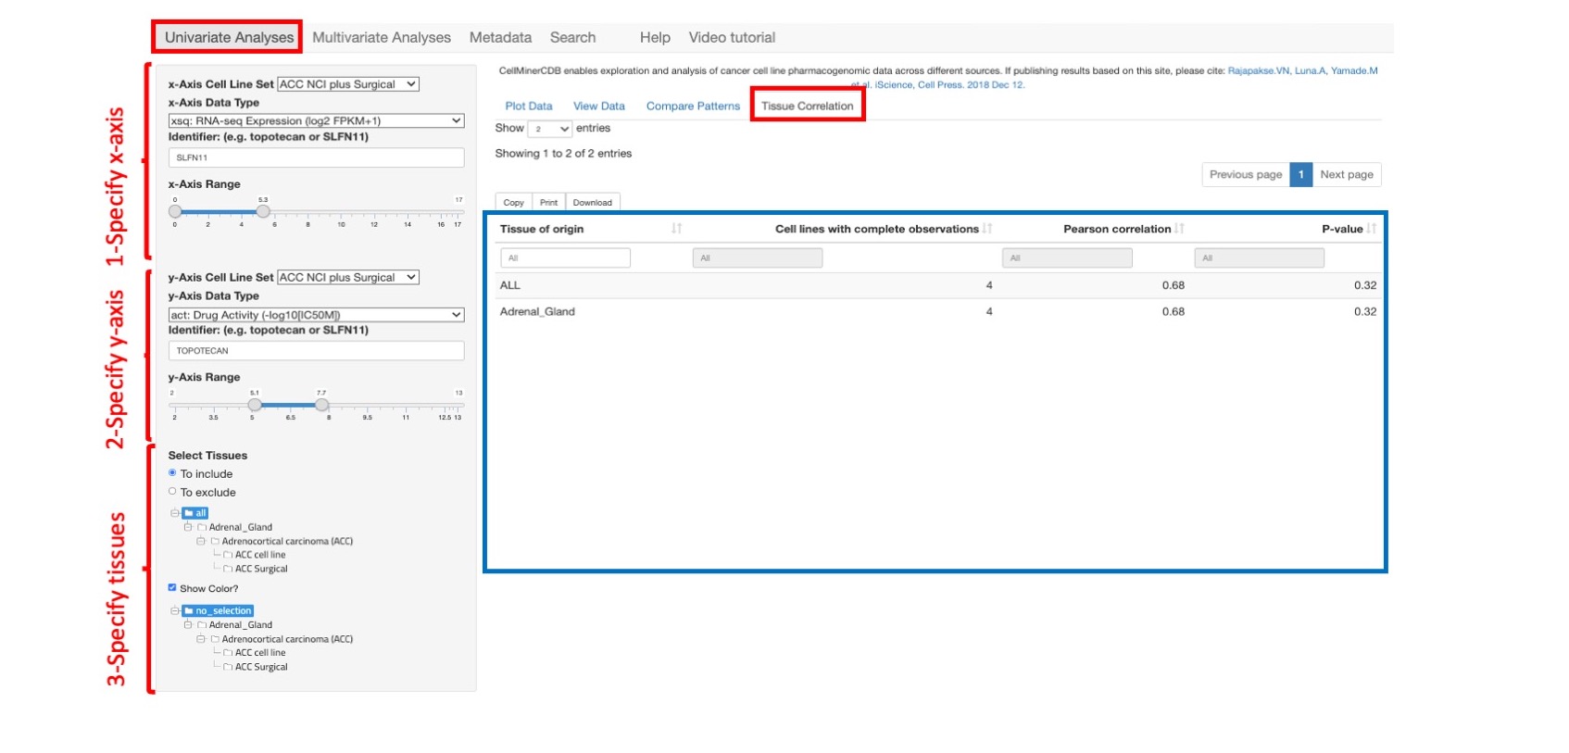
Task: Click folder icon of ACC cell line in color tree
Action: [x=228, y=653]
